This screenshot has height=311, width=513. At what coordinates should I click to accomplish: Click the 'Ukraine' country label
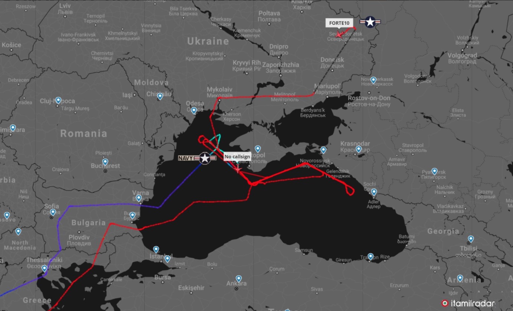(x=208, y=41)
